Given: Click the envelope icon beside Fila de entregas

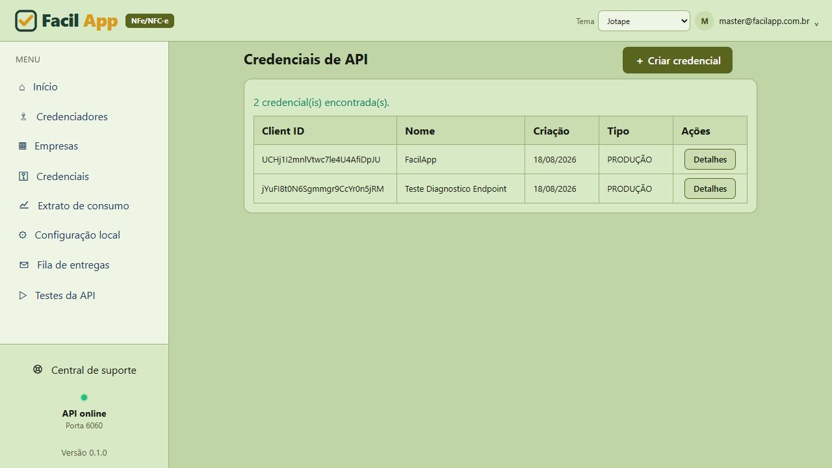Looking at the screenshot, I should coord(24,265).
